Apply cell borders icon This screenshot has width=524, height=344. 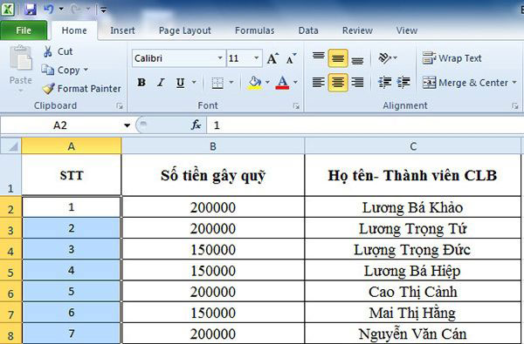pyautogui.click(x=217, y=83)
